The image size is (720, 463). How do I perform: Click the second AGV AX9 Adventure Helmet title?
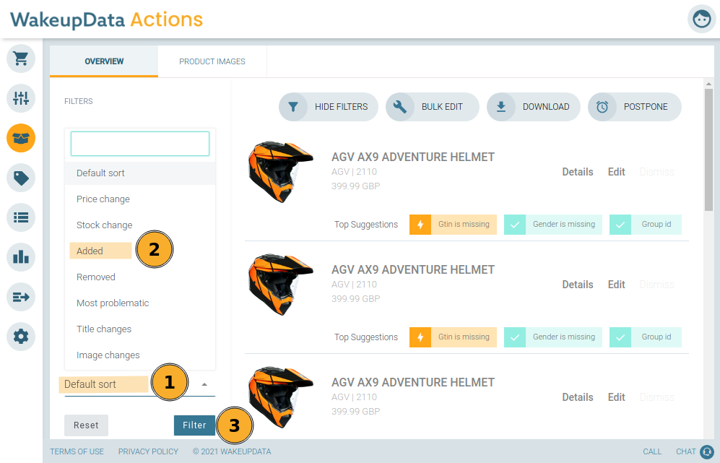[413, 269]
